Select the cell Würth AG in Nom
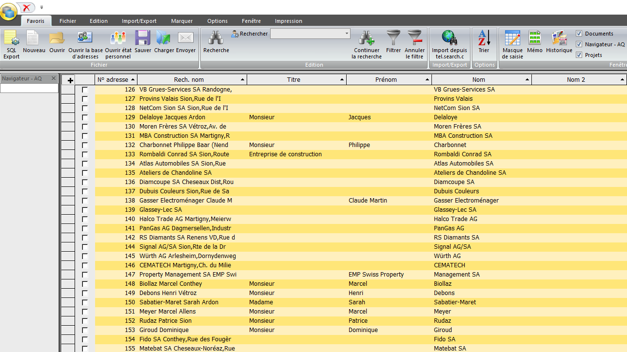The height and width of the screenshot is (352, 627). (x=482, y=256)
